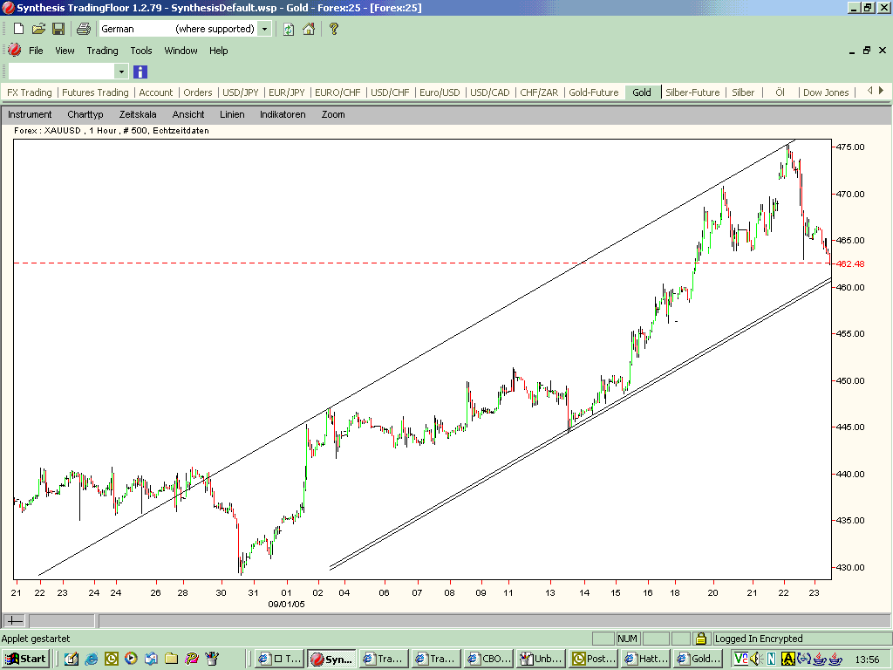893x670 pixels.
Task: Click the Print icon
Action: [83, 29]
